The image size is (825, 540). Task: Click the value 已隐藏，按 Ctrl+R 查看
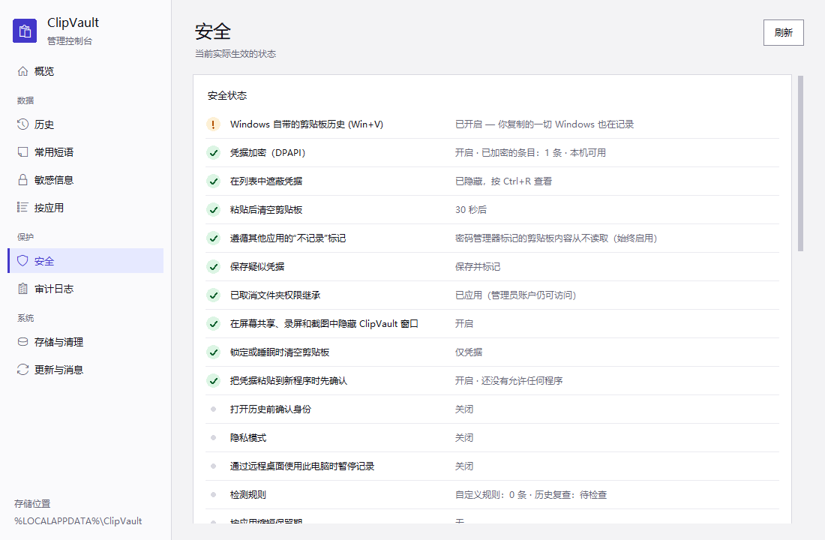tap(503, 181)
